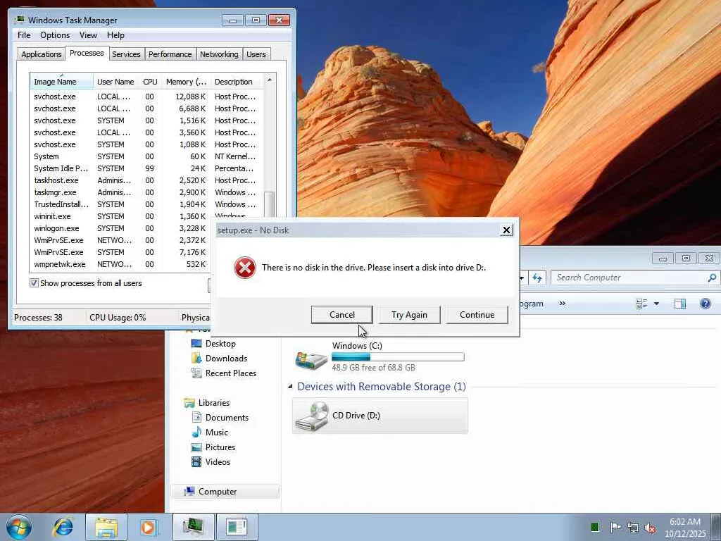Switch to the Applications tab
Screen dimensions: 721x541
point(42,54)
